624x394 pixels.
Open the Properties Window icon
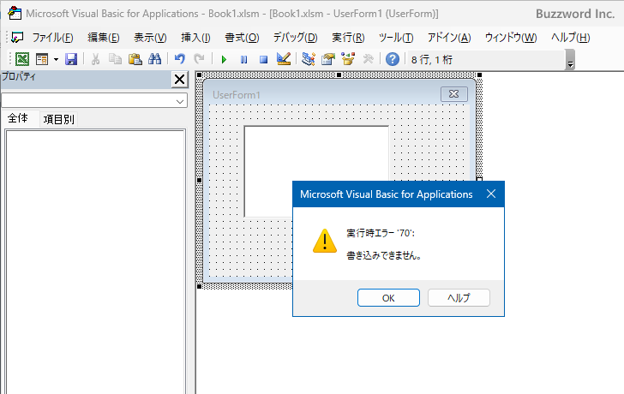click(x=328, y=60)
